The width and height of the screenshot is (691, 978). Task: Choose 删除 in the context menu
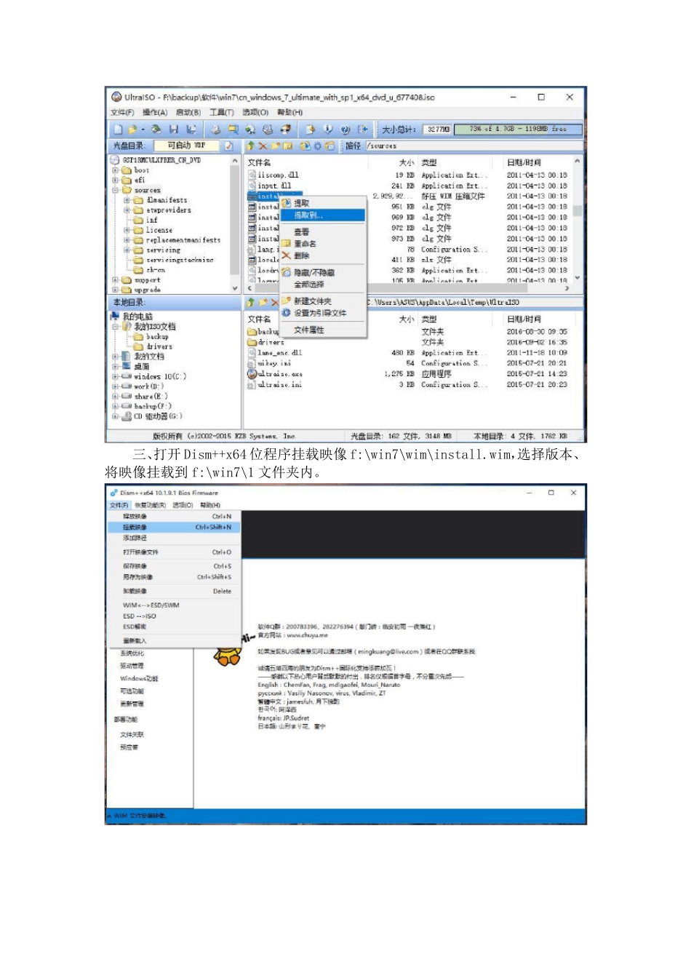pos(322,256)
